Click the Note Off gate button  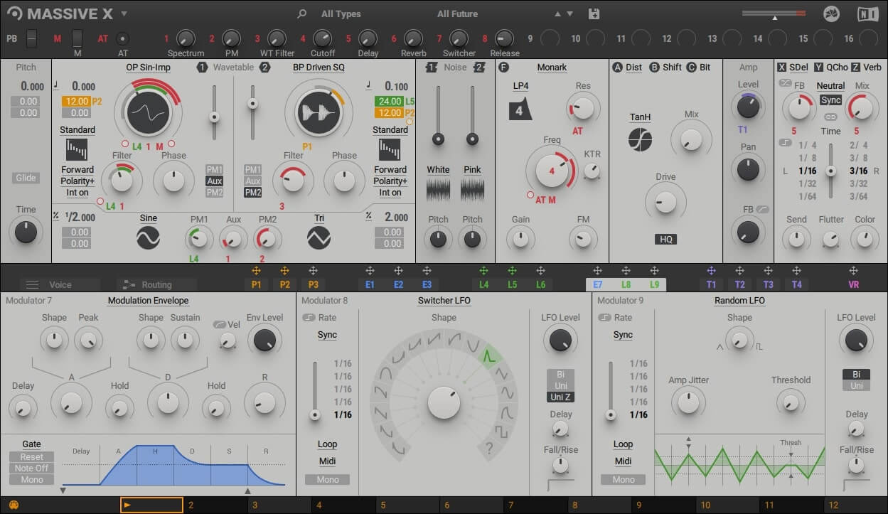(31, 468)
